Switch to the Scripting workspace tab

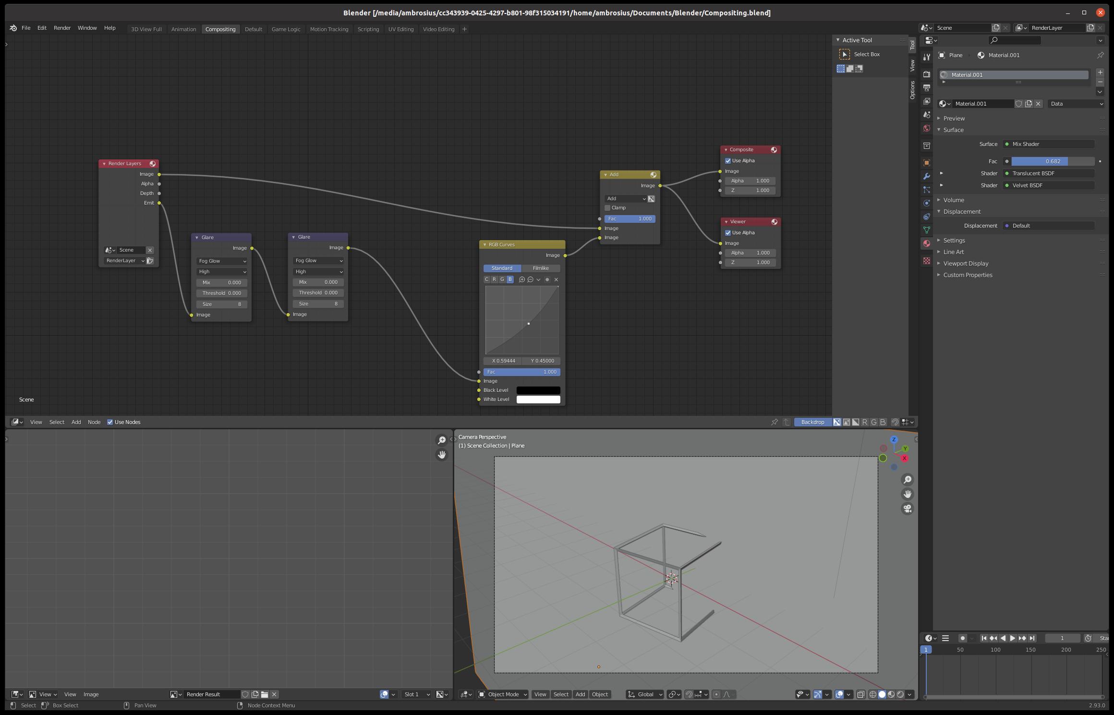pyautogui.click(x=368, y=29)
